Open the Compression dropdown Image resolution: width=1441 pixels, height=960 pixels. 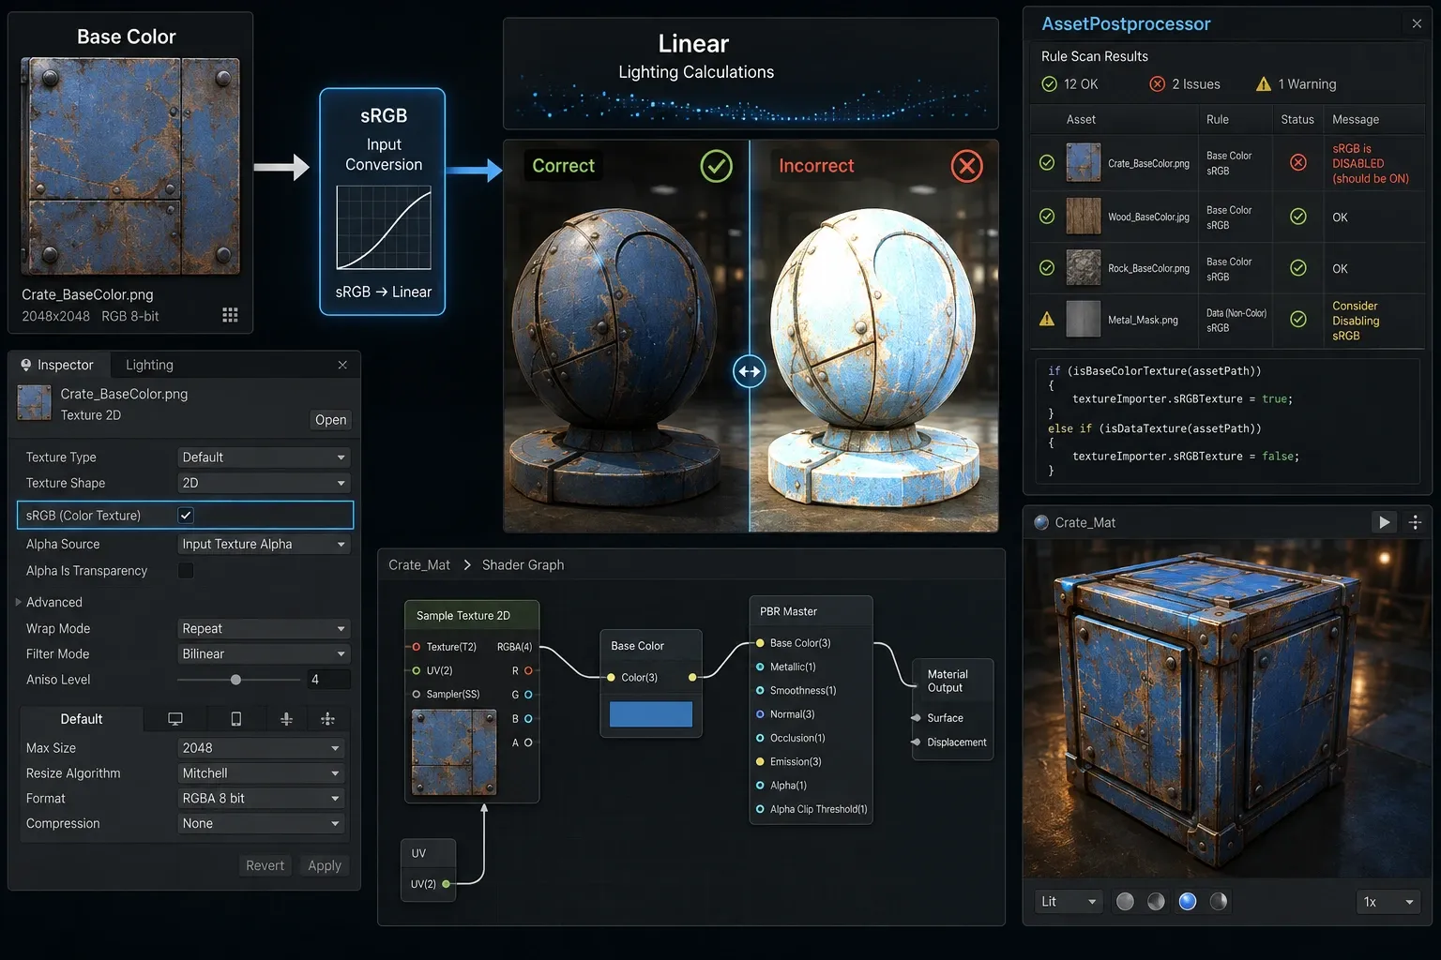(x=261, y=823)
